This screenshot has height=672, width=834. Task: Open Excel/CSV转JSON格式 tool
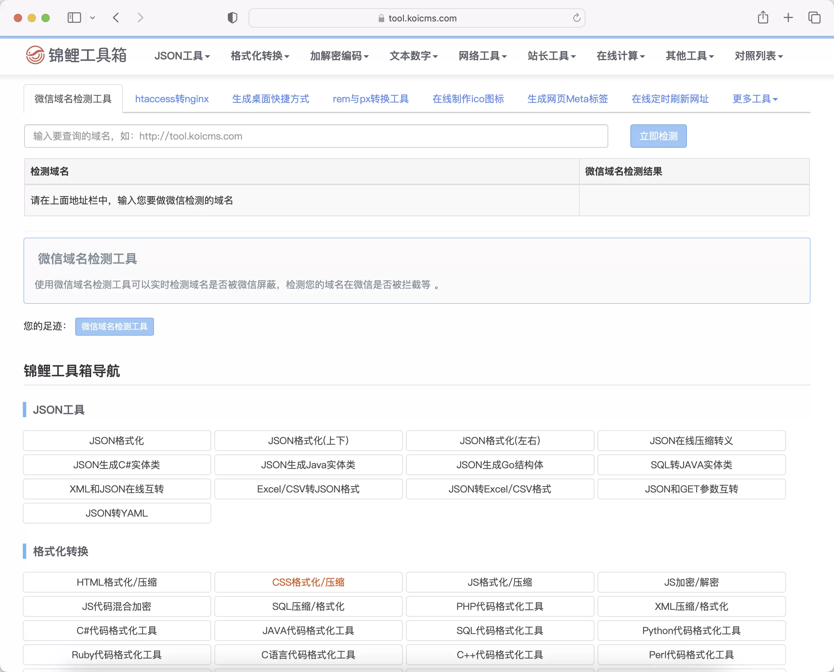tap(309, 489)
